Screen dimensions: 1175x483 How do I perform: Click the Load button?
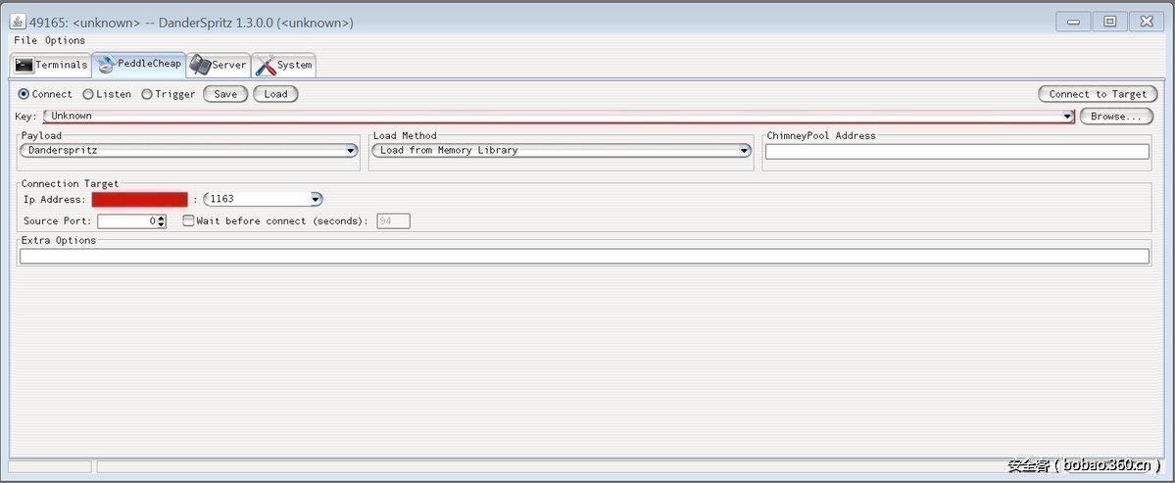pos(275,94)
